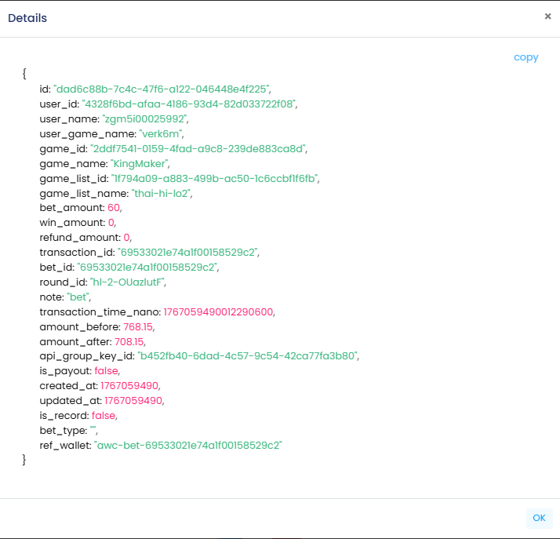This screenshot has width=560, height=539.
Task: Close the Details dialog with the X
Action: [x=547, y=16]
